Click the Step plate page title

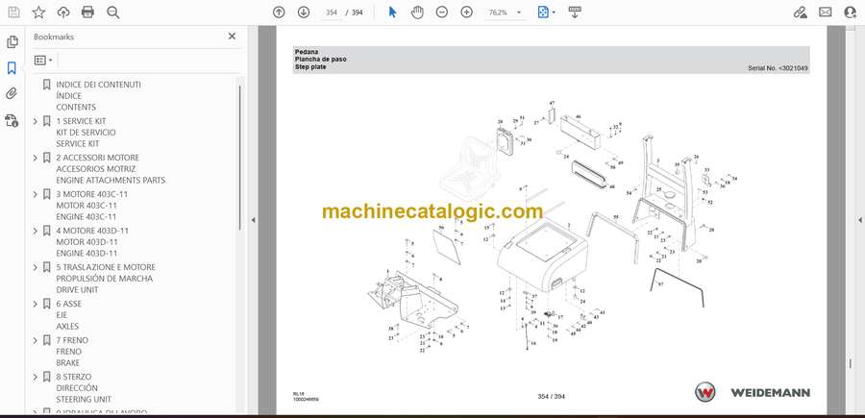tap(310, 66)
